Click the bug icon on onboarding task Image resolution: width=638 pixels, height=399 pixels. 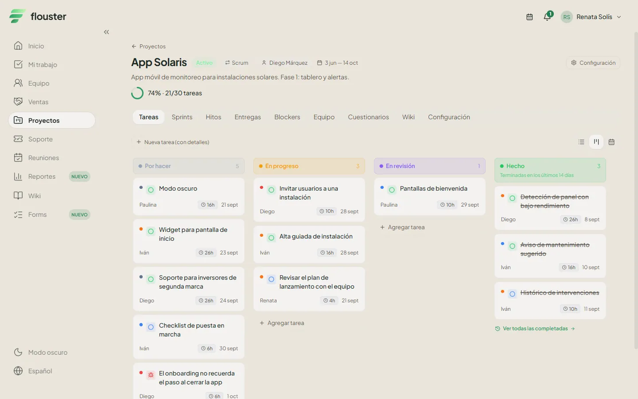[151, 375]
